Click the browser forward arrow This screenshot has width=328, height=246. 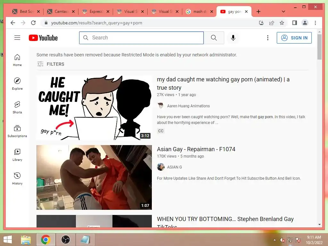coord(23,23)
